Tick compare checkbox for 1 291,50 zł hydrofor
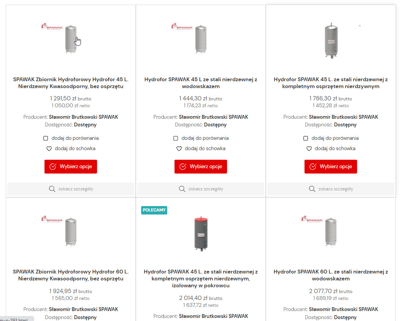This screenshot has width=405, height=321. (46, 138)
